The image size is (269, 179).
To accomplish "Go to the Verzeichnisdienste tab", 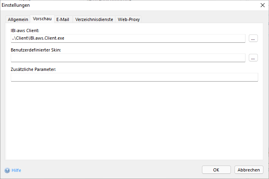I will (x=94, y=19).
